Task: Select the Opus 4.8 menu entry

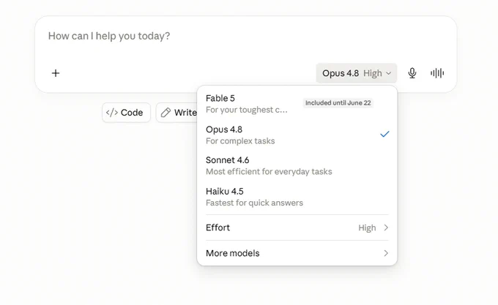Action: (x=297, y=135)
